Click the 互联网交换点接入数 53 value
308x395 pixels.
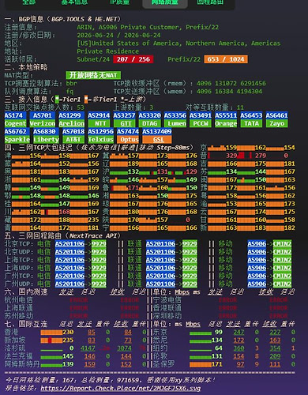(x=81, y=107)
